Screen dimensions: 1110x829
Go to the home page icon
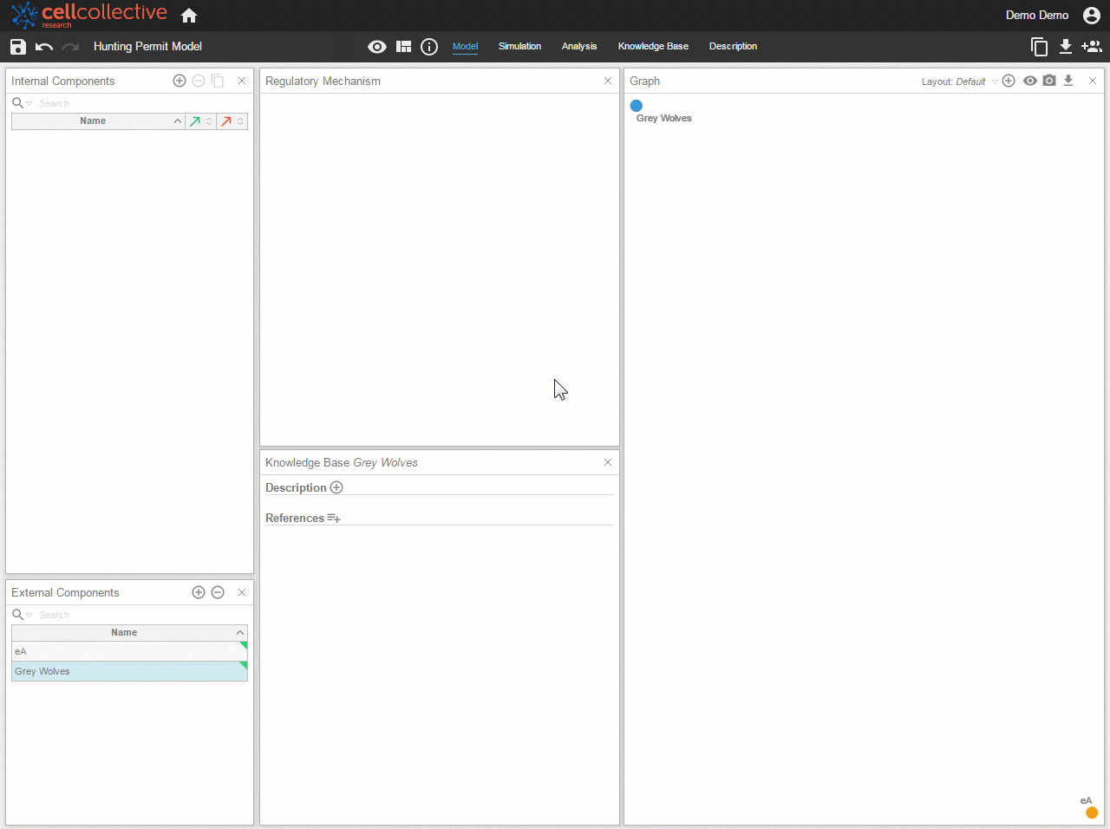189,16
